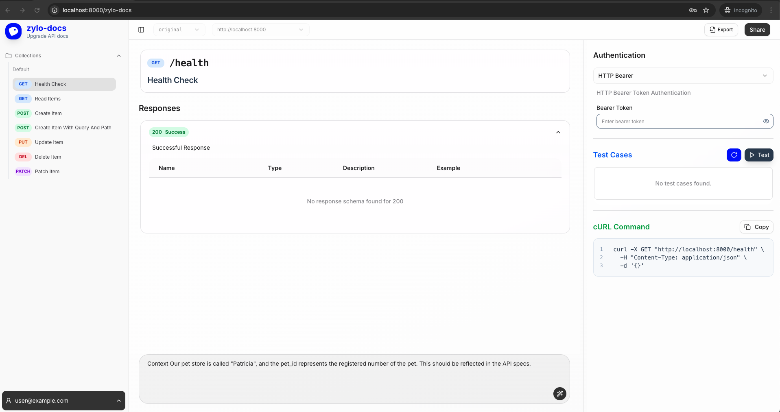Click the 'Successful Response' description
This screenshot has width=780, height=412.
coord(181,148)
